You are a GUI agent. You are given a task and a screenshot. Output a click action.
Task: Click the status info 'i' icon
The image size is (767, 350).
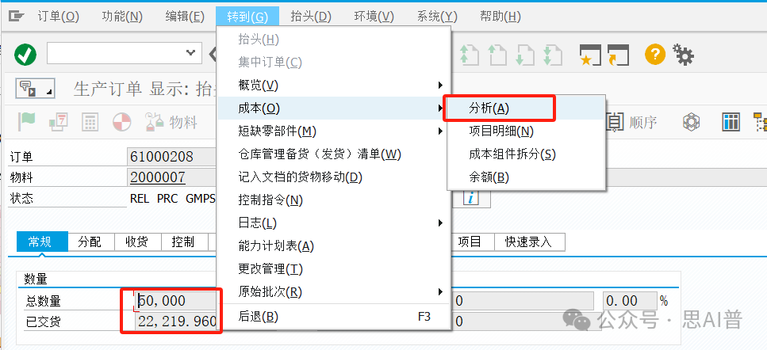point(472,198)
